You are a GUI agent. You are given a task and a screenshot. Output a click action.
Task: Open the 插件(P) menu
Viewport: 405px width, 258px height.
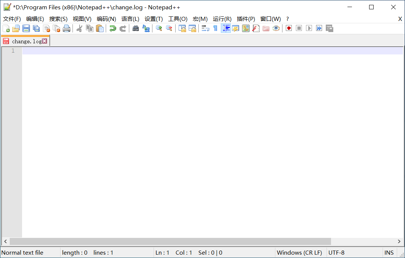(x=246, y=19)
